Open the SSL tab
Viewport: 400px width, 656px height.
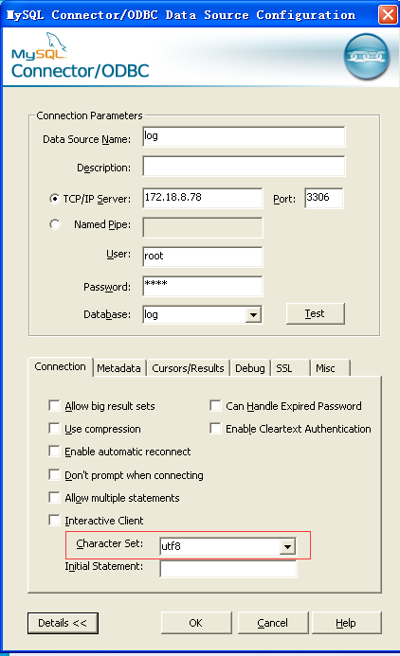pos(290,368)
